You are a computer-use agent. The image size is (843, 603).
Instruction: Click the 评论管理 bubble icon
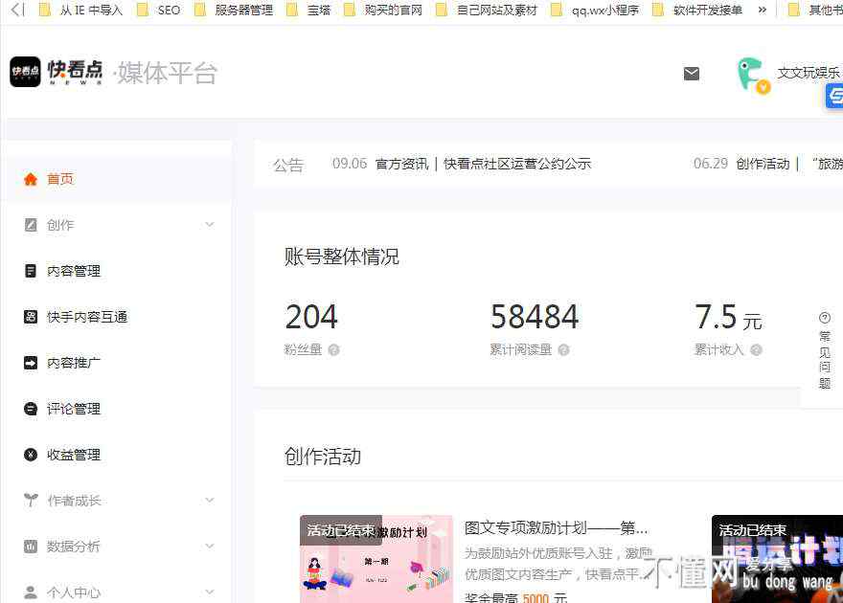31,409
